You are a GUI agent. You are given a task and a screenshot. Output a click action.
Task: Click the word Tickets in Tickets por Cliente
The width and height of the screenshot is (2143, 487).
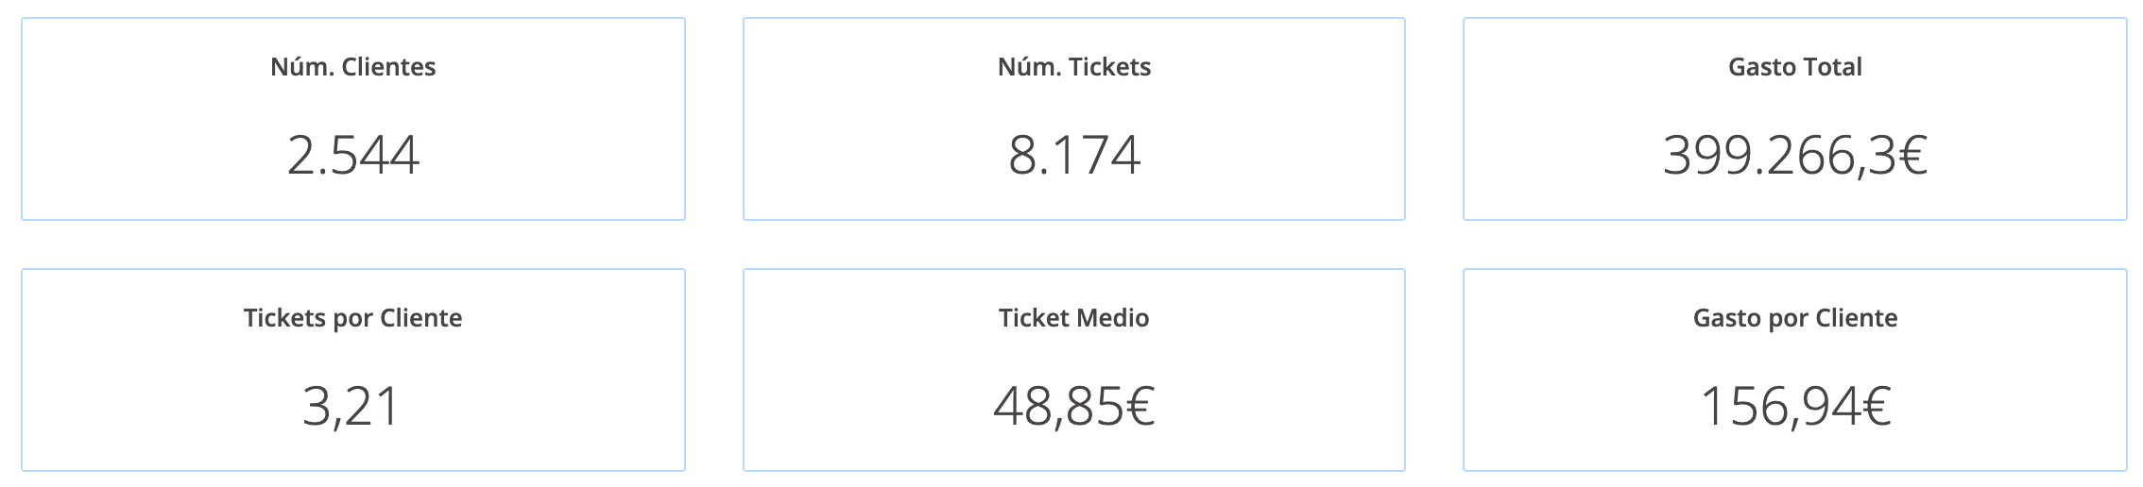tap(284, 318)
